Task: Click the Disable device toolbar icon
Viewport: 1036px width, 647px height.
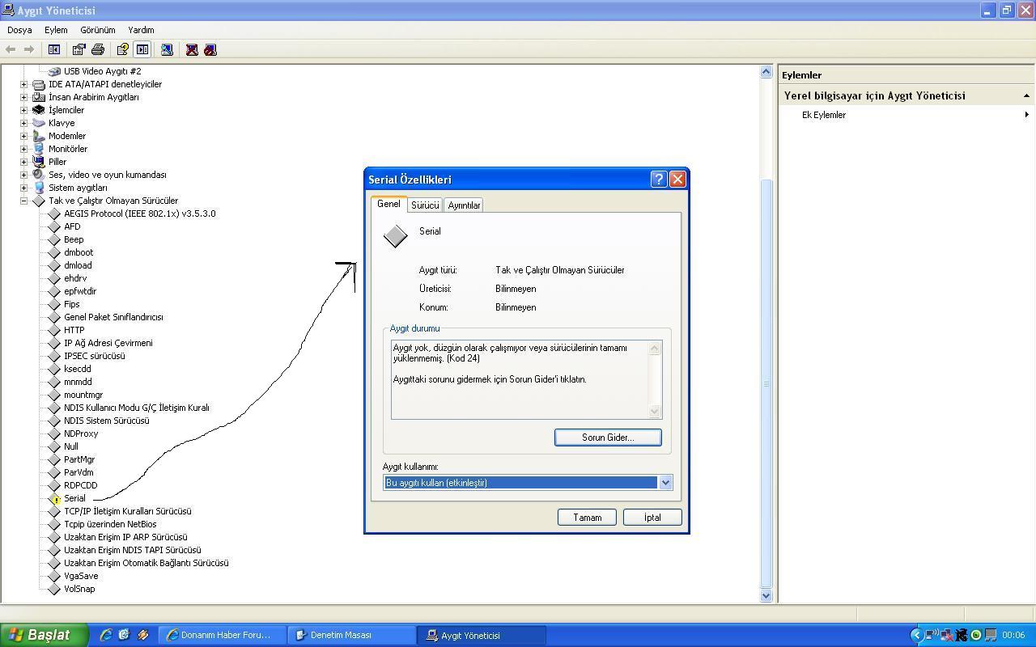Action: (x=210, y=49)
